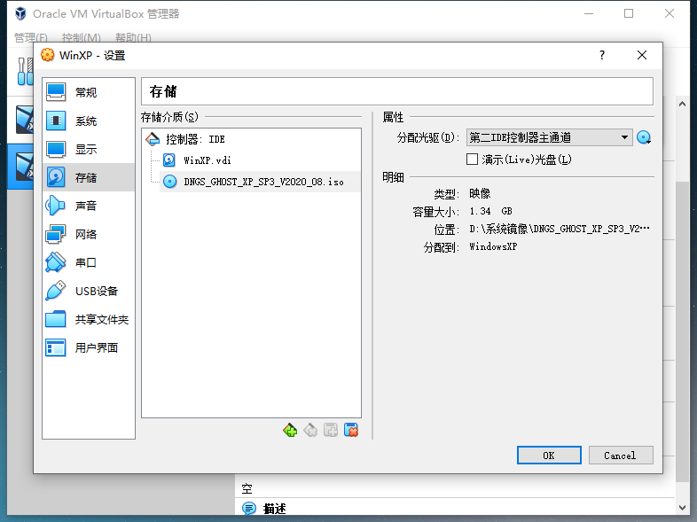The image size is (697, 522).
Task: Click the VirtualBox cube logo in main window title bar
Action: pyautogui.click(x=20, y=14)
